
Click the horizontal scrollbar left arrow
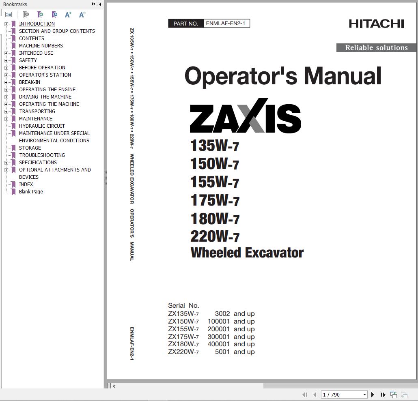[114, 386]
